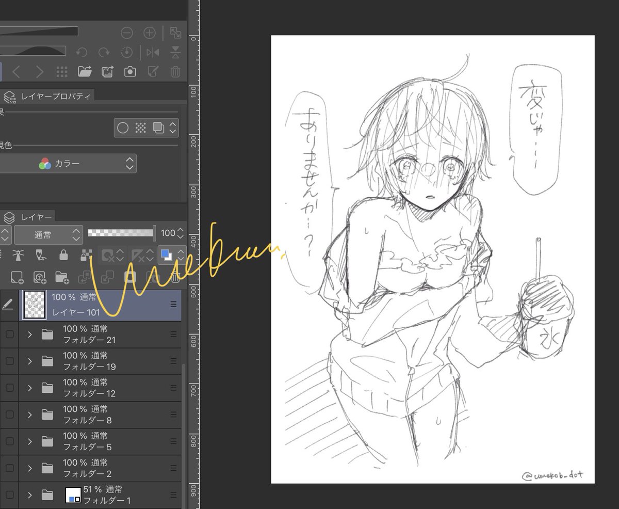The height and width of the screenshot is (509, 619).
Task: Toggle the lock layer padlock
Action: click(x=63, y=255)
